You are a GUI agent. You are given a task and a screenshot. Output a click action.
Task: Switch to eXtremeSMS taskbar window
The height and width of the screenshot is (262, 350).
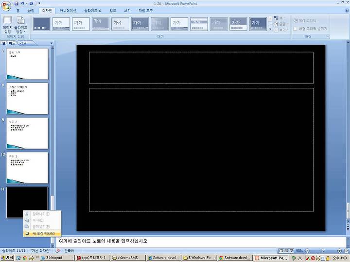(x=128, y=258)
